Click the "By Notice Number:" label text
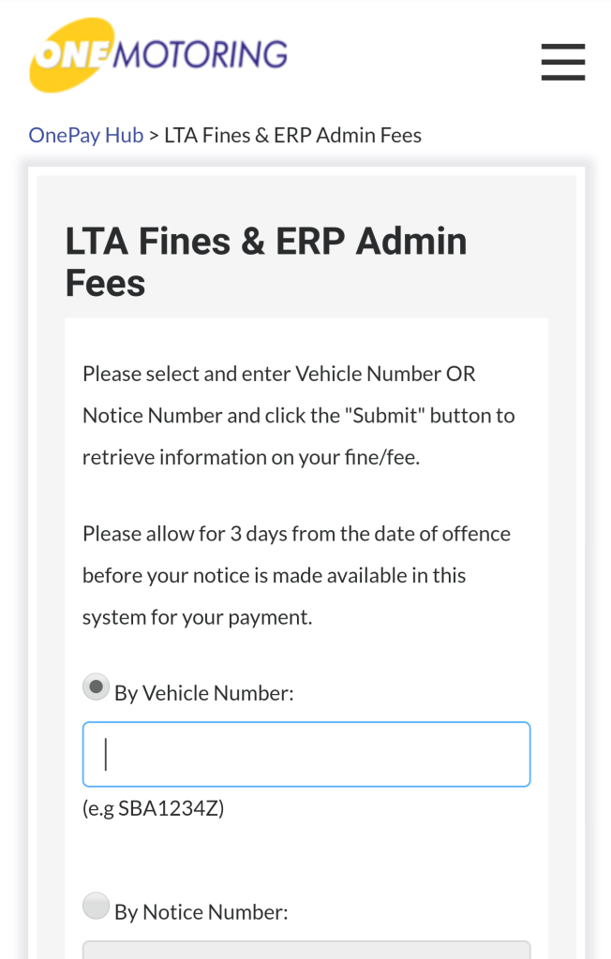The width and height of the screenshot is (611, 959). coord(201,912)
